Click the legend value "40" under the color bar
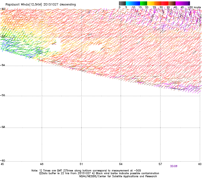This screenshot has height=178, width=202. pos(175,7)
